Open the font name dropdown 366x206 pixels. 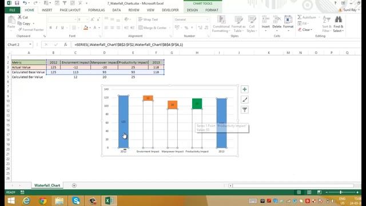pos(75,19)
